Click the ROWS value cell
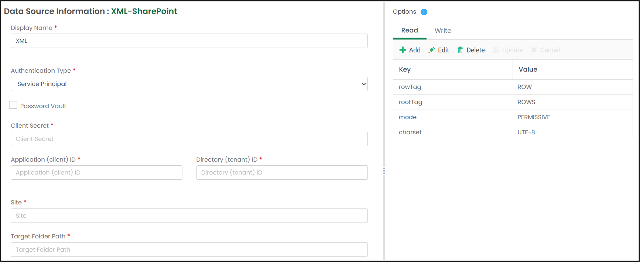The width and height of the screenshot is (640, 262). [x=572, y=102]
